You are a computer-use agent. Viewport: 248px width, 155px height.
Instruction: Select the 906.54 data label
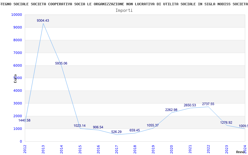click(x=98, y=127)
